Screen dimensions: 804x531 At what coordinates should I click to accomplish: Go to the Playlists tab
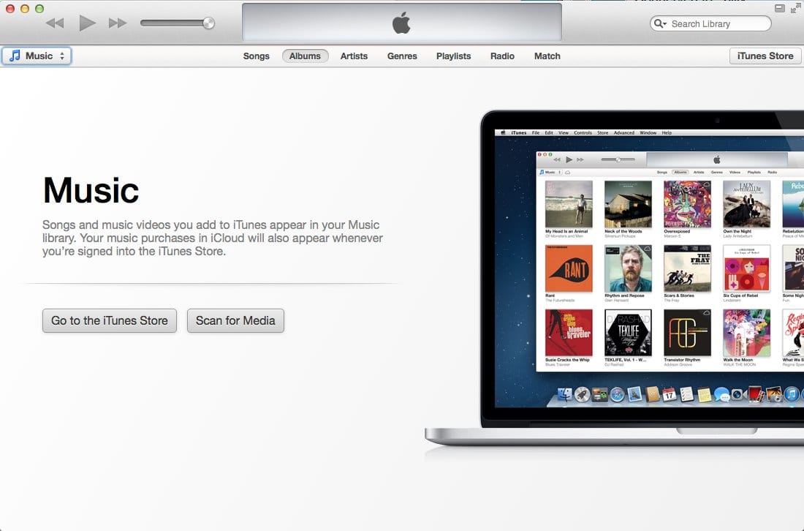click(x=453, y=56)
